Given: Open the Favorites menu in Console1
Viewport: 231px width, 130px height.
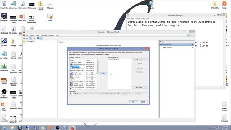Looking at the screenshot, I should coord(44,35).
